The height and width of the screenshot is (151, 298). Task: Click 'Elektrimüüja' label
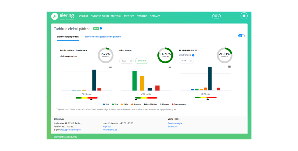click(x=185, y=55)
